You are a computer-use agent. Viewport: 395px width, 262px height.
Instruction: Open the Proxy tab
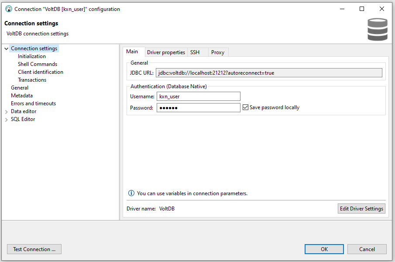218,52
